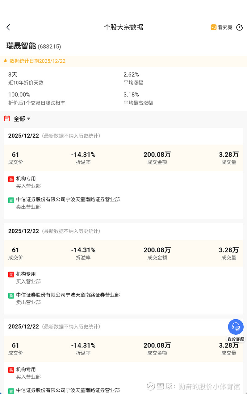The width and height of the screenshot is (247, 394).
Task: Tap the back arrow icon
Action: pyautogui.click(x=8, y=27)
